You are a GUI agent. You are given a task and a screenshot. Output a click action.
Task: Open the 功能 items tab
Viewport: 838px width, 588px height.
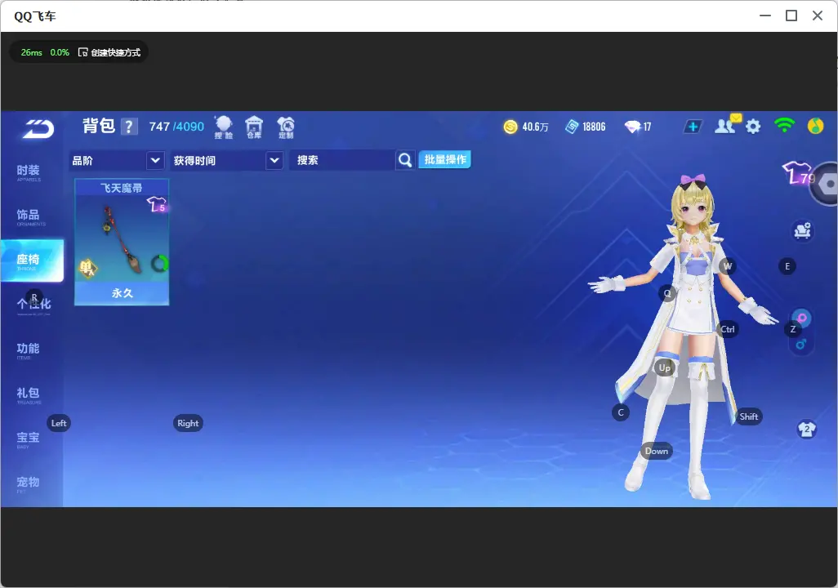coord(28,350)
